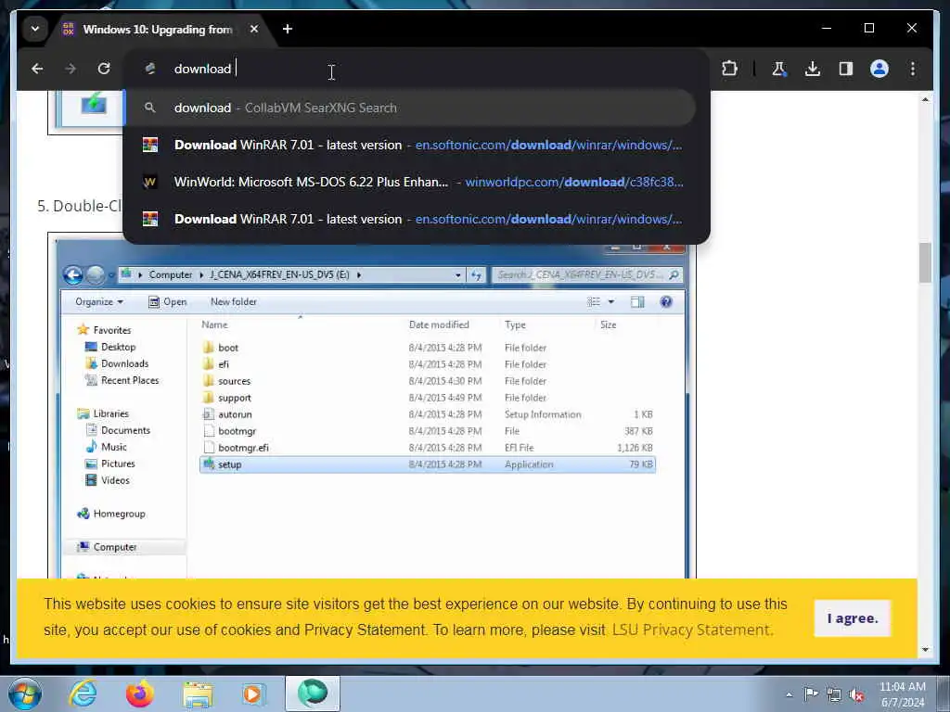
Task: Launch Internet Explorer from the taskbar
Action: [x=83, y=693]
